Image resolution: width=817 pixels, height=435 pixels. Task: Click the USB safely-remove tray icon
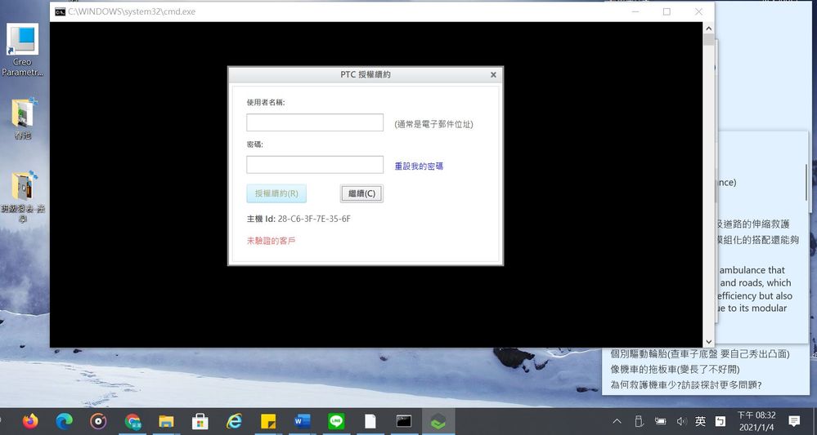(640, 421)
